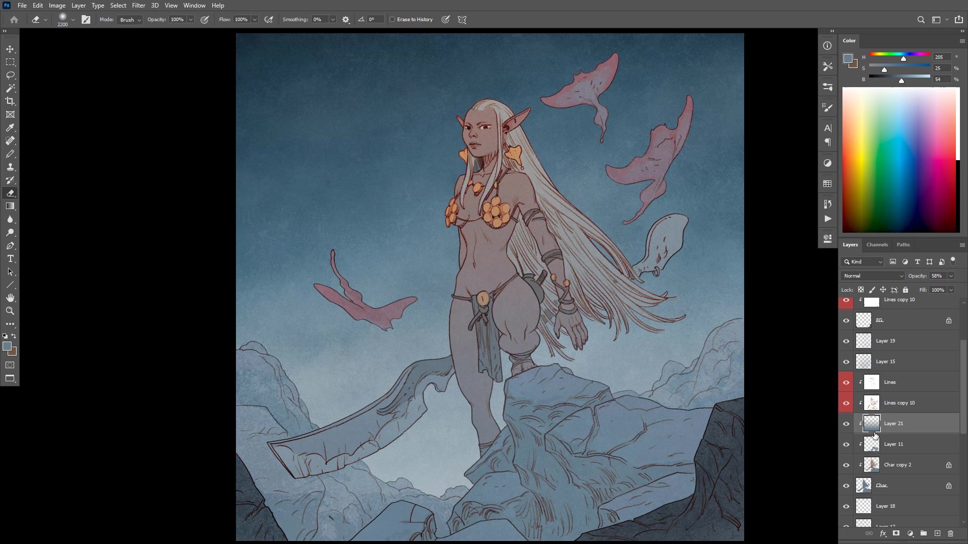
Task: Switch to the Channels tab
Action: [877, 245]
